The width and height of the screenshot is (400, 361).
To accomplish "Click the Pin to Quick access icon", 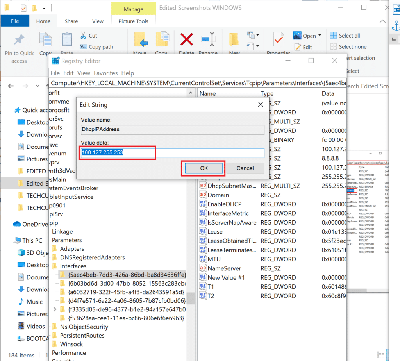I will click(19, 39).
